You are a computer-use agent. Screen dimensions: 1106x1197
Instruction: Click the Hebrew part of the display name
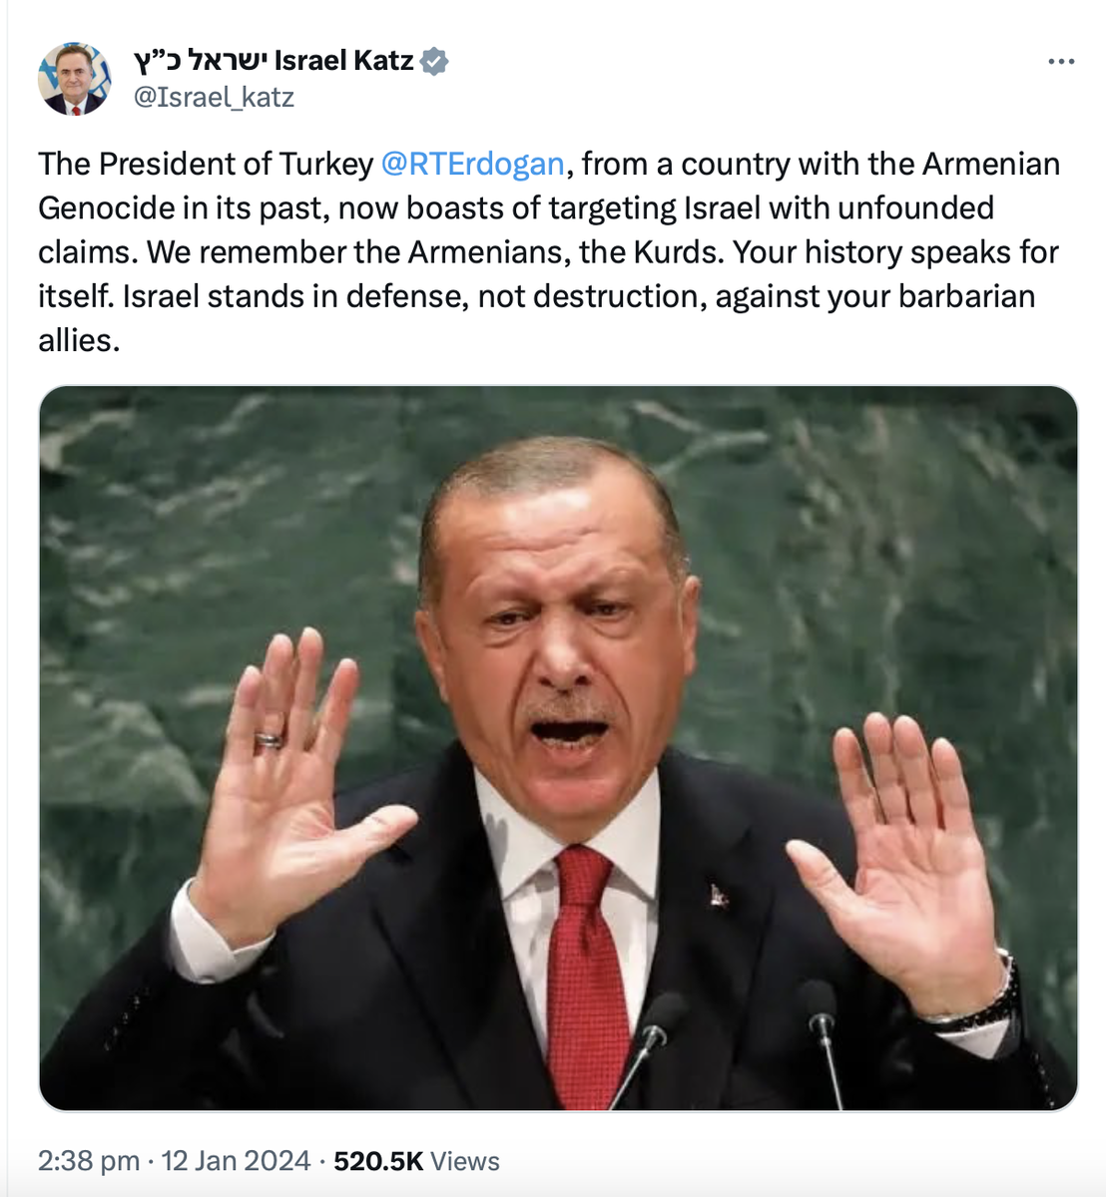(x=199, y=61)
